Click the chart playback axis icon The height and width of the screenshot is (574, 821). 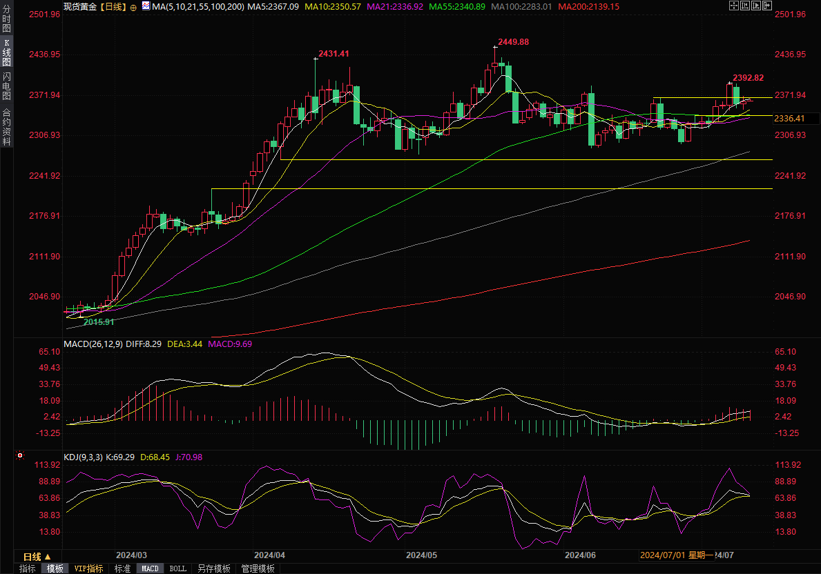[x=755, y=6]
